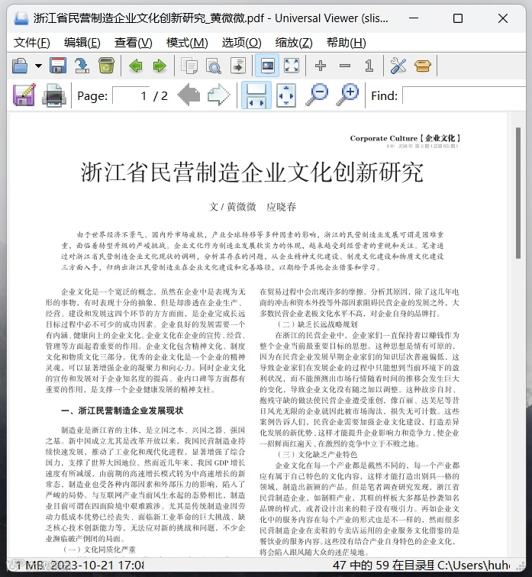The image size is (532, 577).
Task: Toggle the image view mode button
Action: [267, 66]
